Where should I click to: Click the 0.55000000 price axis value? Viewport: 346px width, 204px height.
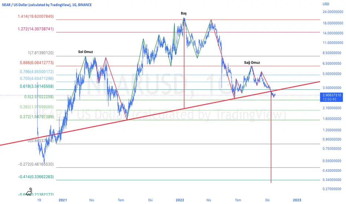333,161
